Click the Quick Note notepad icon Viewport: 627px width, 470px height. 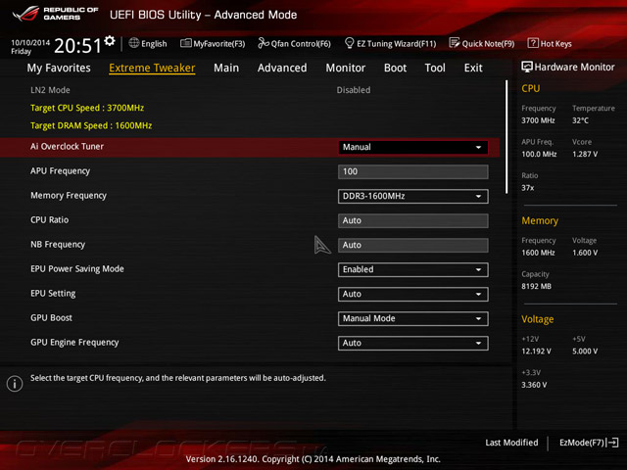click(455, 43)
